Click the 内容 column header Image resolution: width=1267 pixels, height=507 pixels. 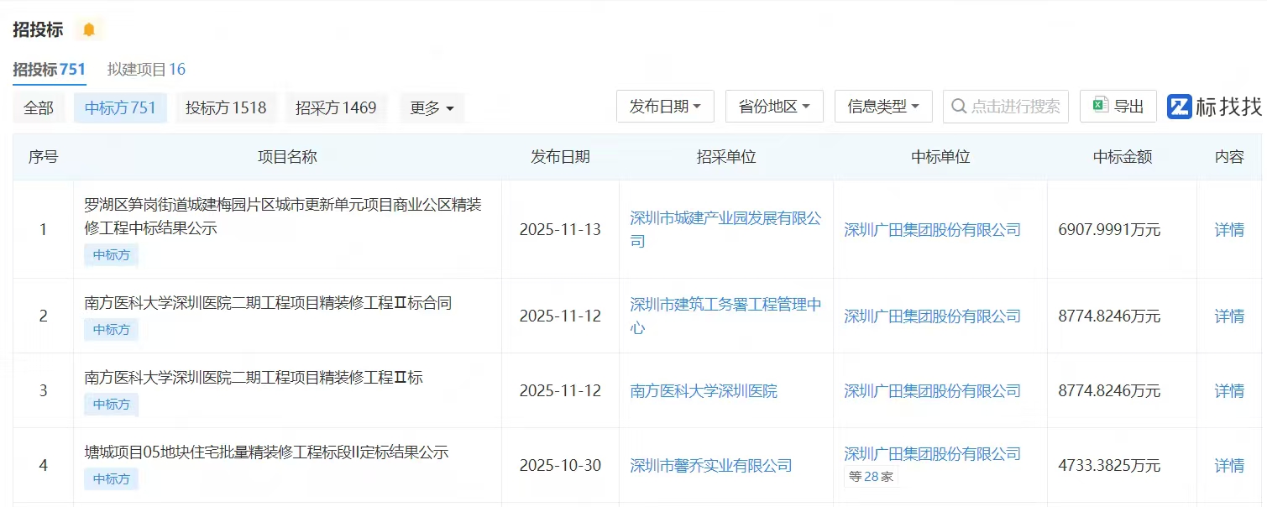(x=1229, y=157)
